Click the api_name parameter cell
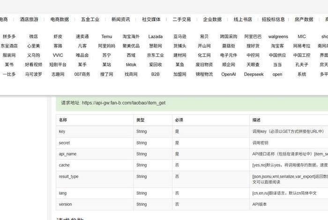 [x=95, y=154]
